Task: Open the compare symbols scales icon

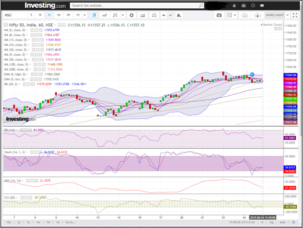Action: (154, 15)
